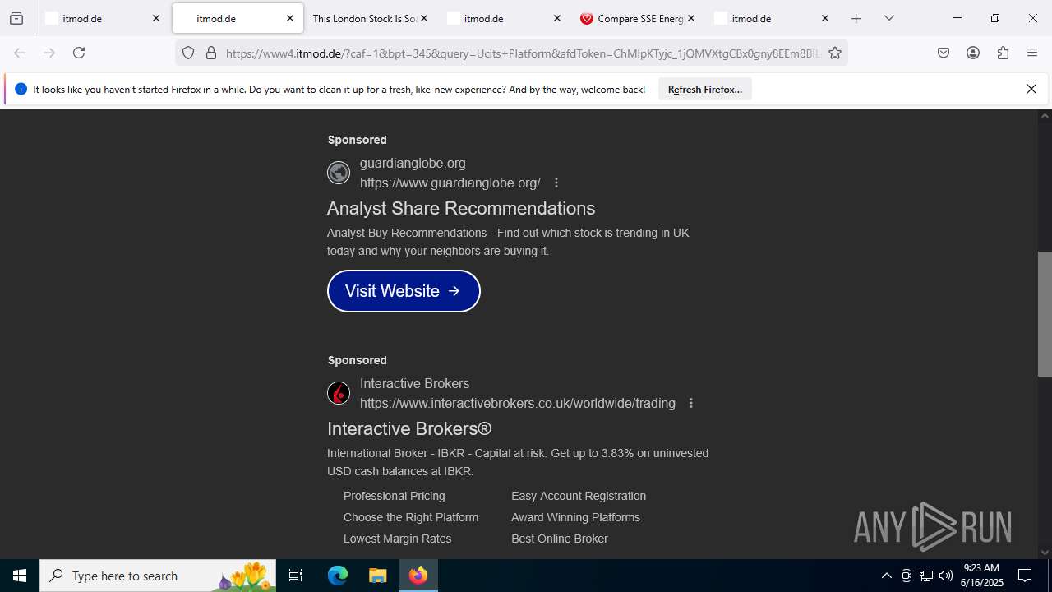
Task: Open the taskbar clock and date
Action: point(982,576)
